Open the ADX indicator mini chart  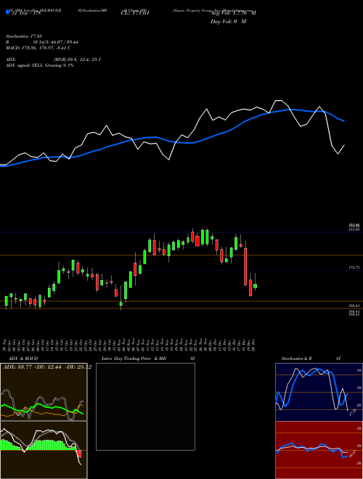(x=44, y=392)
